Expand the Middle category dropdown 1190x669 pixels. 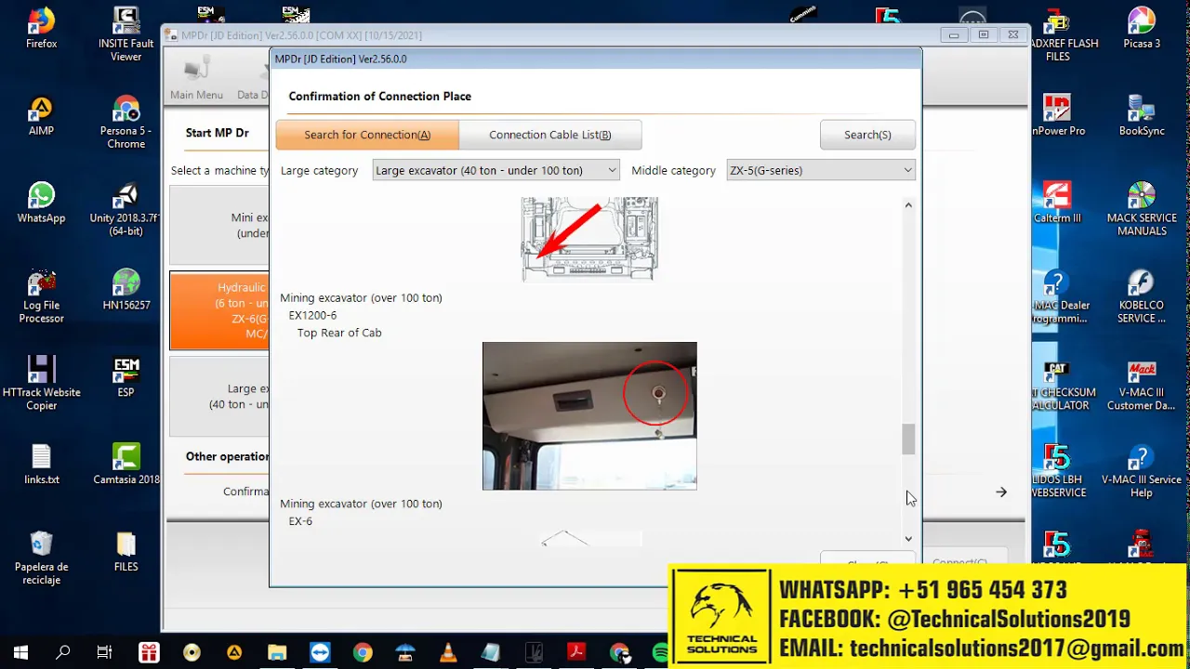click(x=820, y=170)
